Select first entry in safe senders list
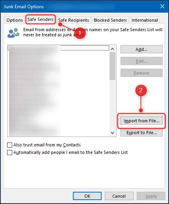169x204 pixels. pos(59,48)
